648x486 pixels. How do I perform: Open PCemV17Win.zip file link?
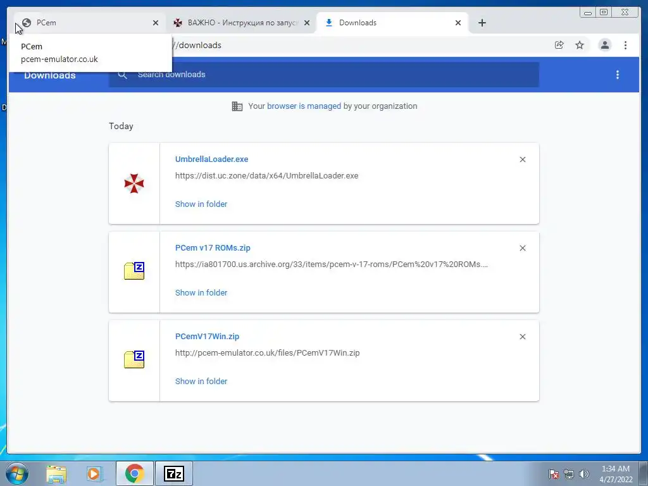(207, 337)
